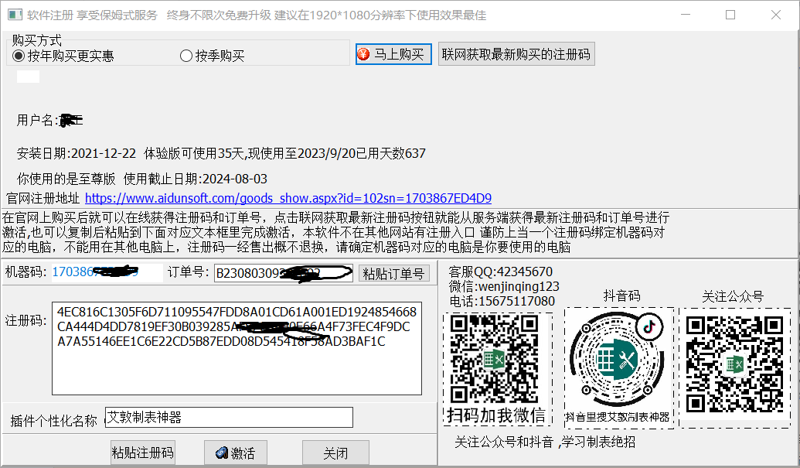Select the 按年购买更实惠 radio button
The height and width of the screenshot is (468, 800).
tap(19, 56)
